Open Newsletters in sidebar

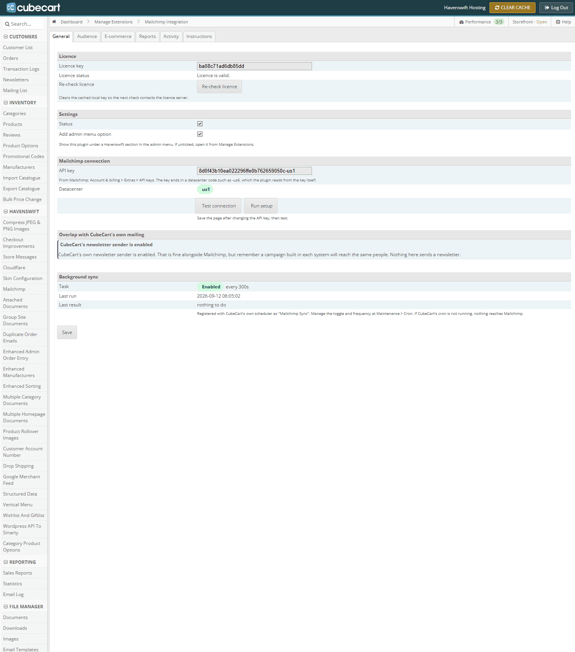16,80
